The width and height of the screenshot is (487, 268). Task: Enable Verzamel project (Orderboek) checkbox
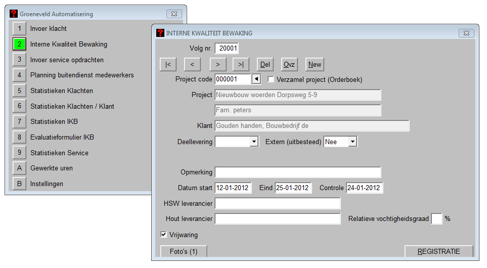pos(271,79)
